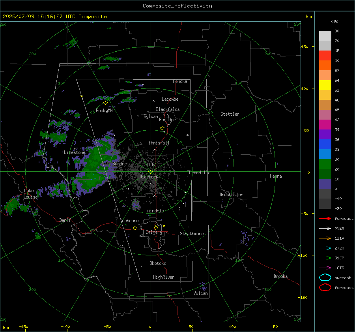
Task: Click the magenta 42 dBZ legend swatch
Action: [x=325, y=124]
